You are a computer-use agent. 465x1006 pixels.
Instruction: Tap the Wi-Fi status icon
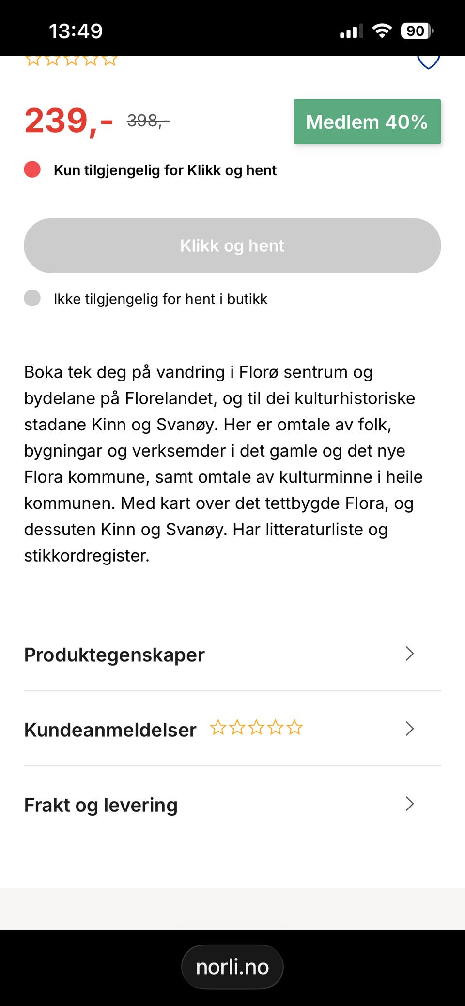tap(382, 31)
